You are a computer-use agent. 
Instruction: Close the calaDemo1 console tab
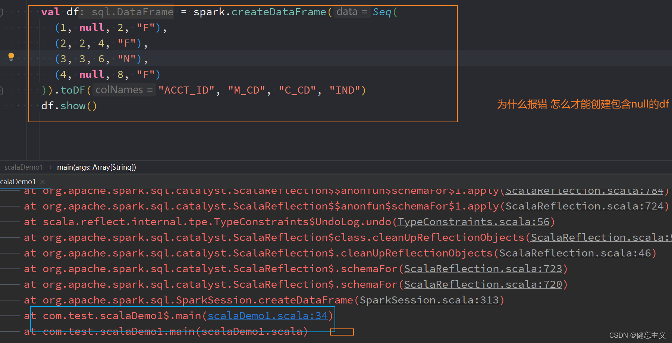click(42, 182)
